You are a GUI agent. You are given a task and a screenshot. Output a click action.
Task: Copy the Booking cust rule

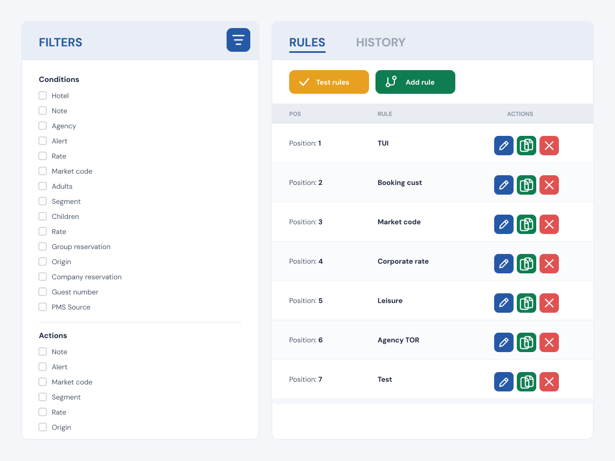coord(527,185)
